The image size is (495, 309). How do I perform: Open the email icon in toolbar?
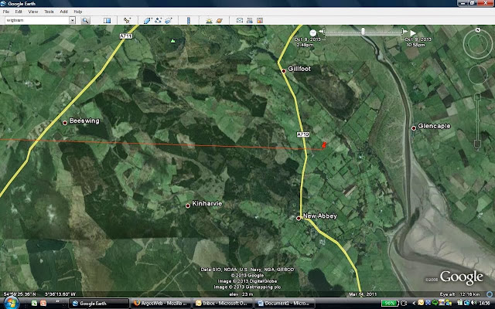pyautogui.click(x=240, y=21)
